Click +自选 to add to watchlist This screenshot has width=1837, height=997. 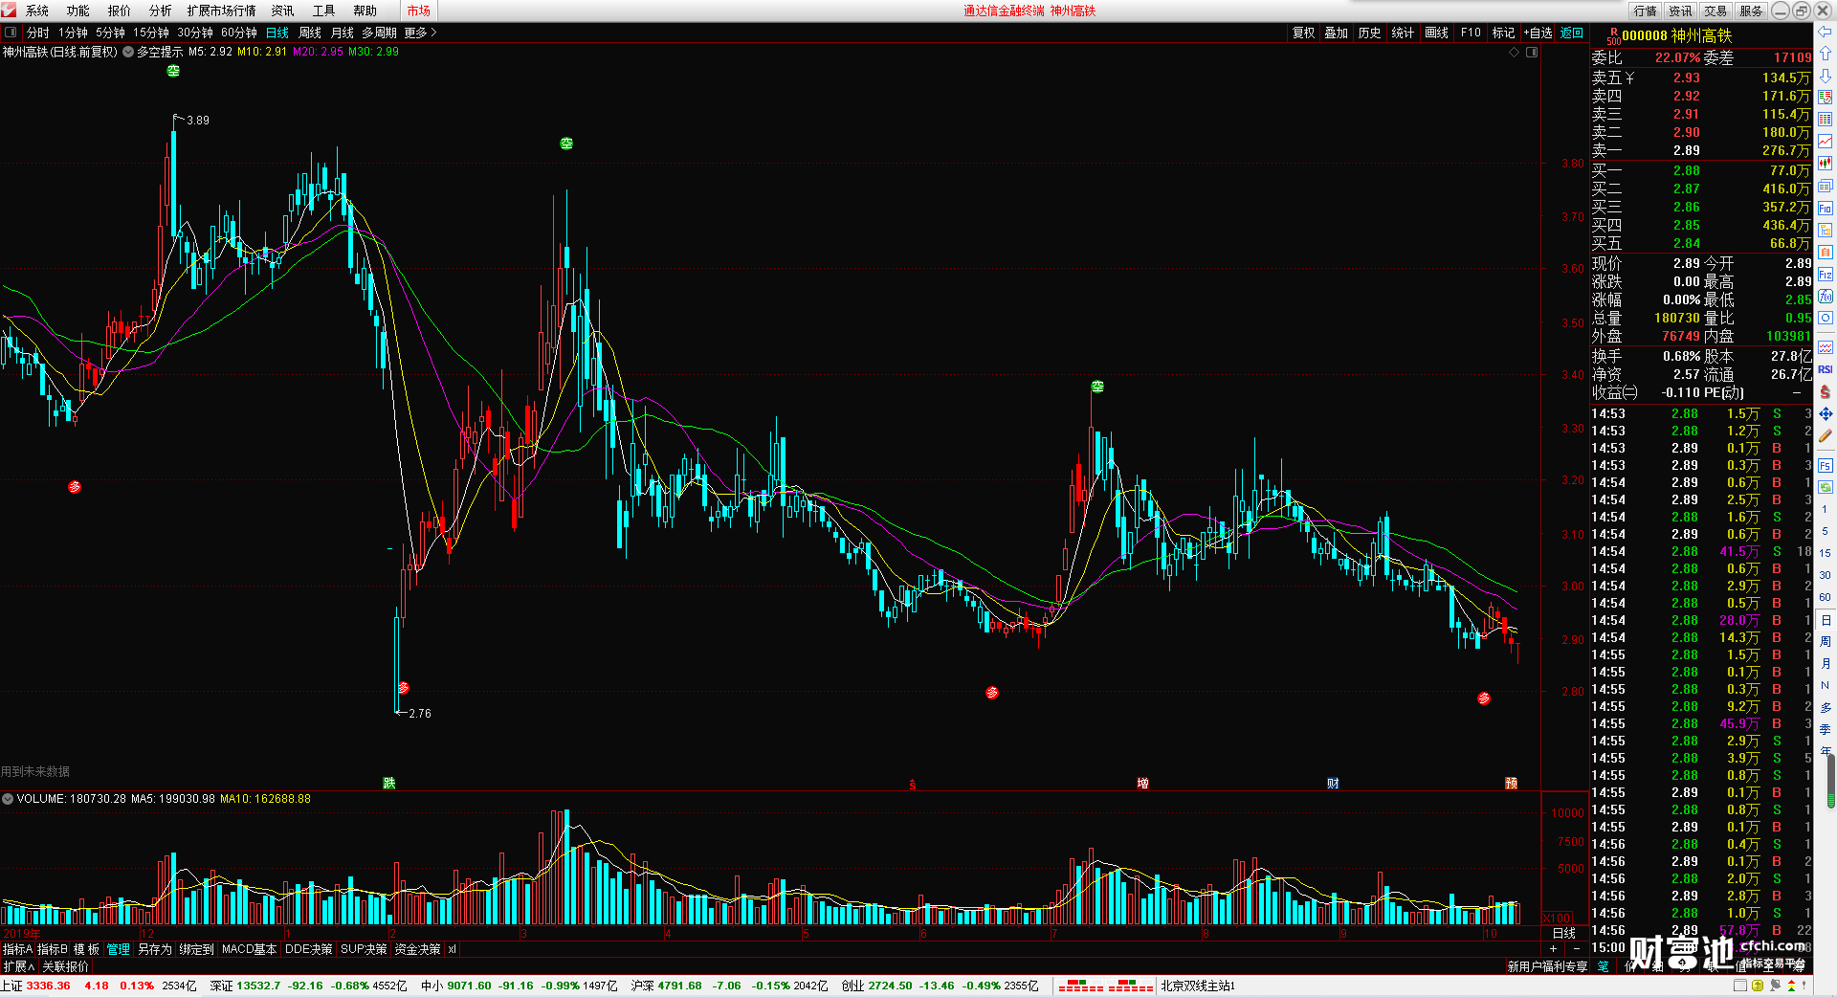coord(1538,33)
